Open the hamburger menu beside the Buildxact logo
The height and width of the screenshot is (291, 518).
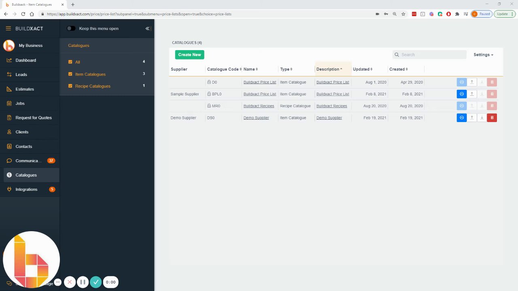(8, 28)
